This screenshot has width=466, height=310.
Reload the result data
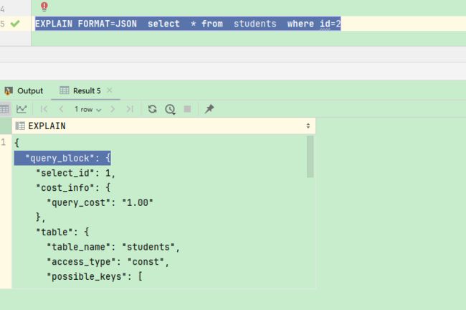(x=153, y=109)
